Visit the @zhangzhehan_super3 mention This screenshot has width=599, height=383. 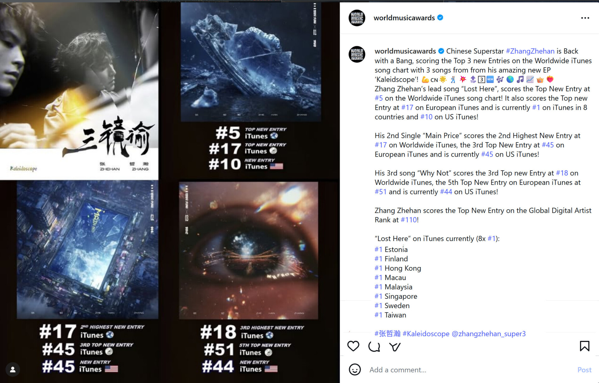(x=489, y=334)
